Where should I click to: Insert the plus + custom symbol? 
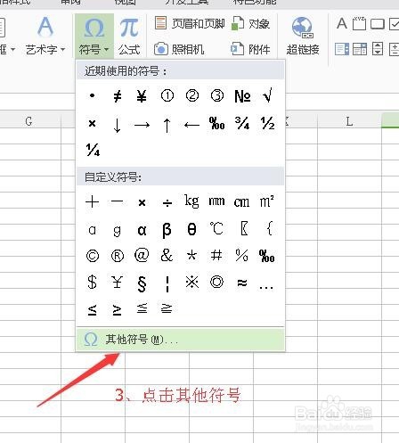(x=92, y=202)
